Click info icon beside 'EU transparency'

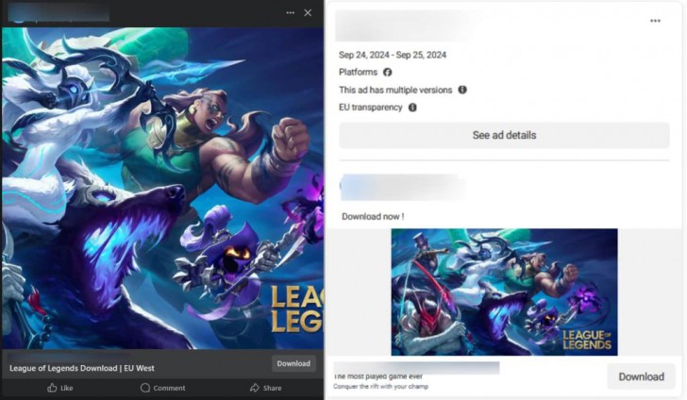coord(412,108)
